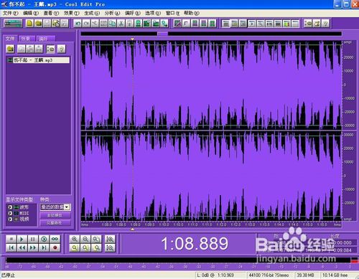Switch to the third tab beside 效果 in the left panel
Viewport: 359px width, 279px height.
click(45, 39)
